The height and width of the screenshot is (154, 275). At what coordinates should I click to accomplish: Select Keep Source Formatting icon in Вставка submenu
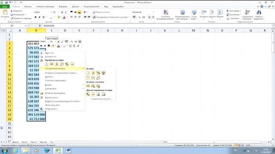tap(104, 73)
